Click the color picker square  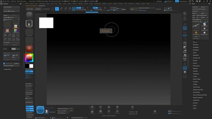(x=29, y=58)
